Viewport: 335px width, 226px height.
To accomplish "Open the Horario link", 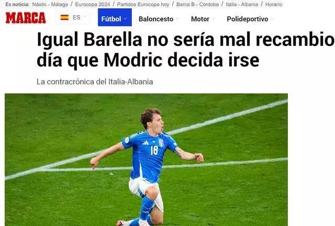I will tap(274, 4).
